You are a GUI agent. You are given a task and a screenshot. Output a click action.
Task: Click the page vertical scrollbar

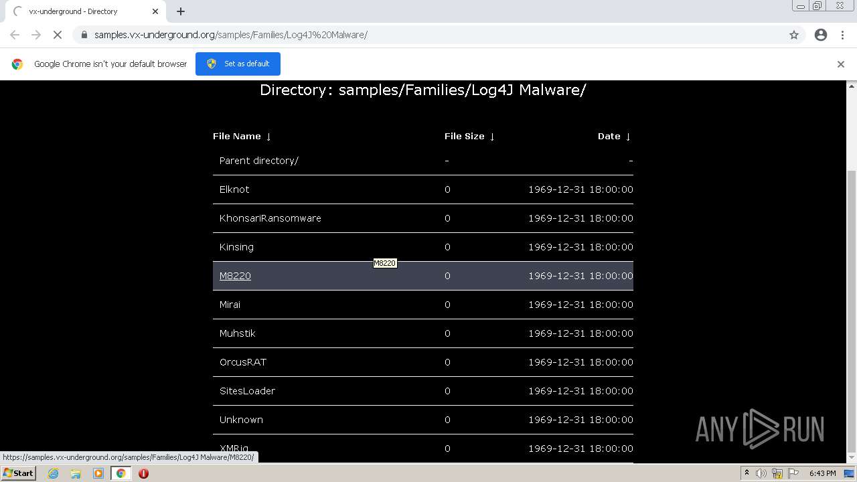(x=852, y=311)
